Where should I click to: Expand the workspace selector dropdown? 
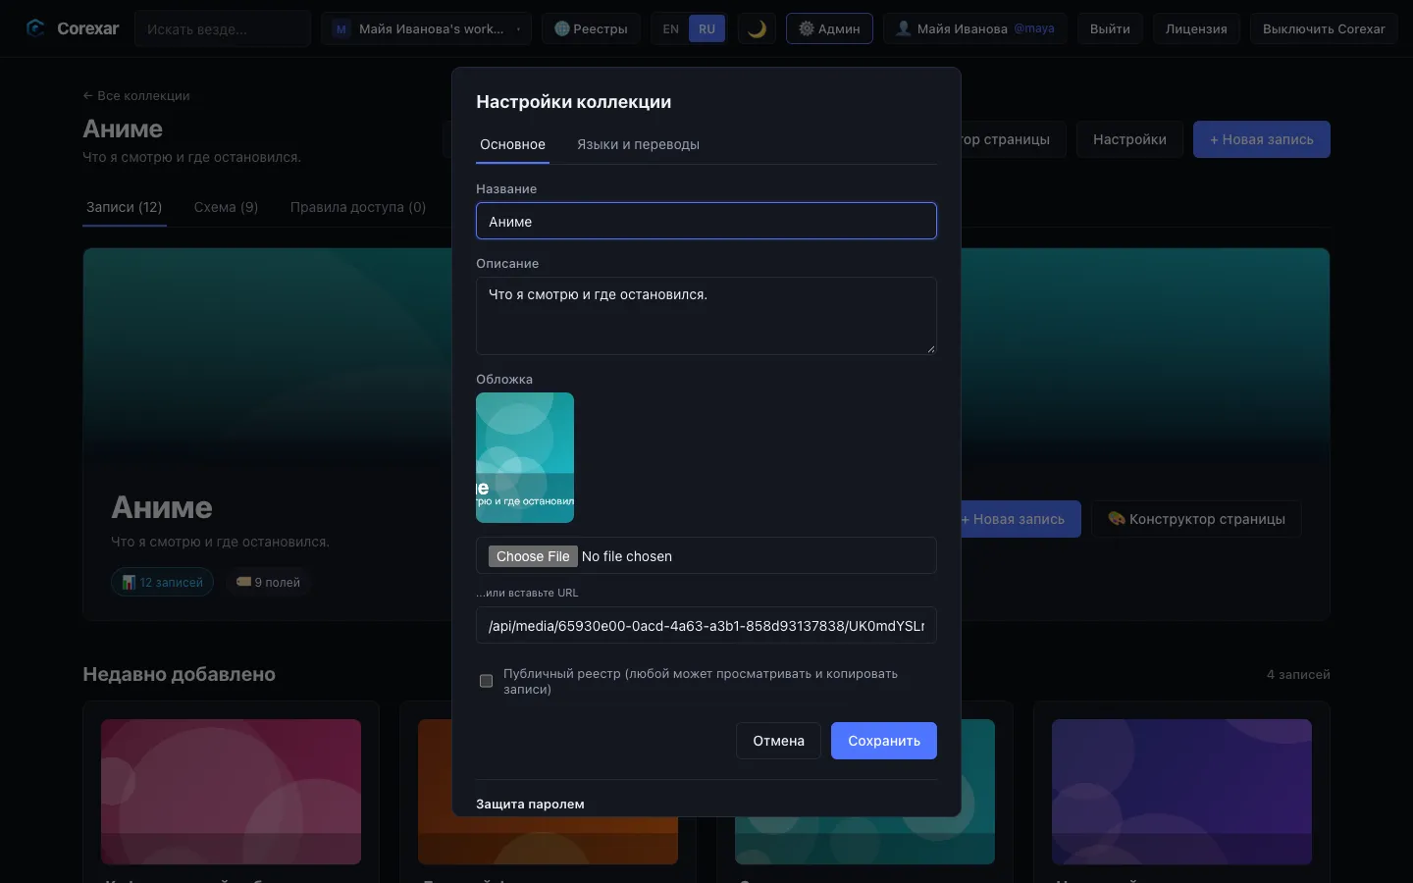coord(426,28)
